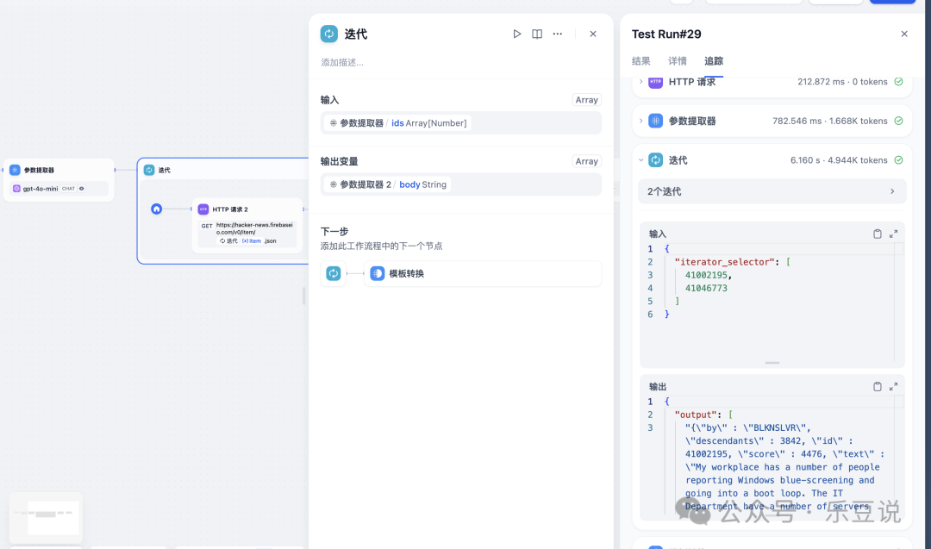Close the iteration settings panel
The width and height of the screenshot is (931, 549).
592,34
